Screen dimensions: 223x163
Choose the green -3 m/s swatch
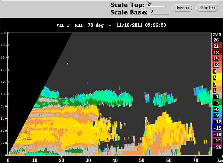[x=216, y=103]
